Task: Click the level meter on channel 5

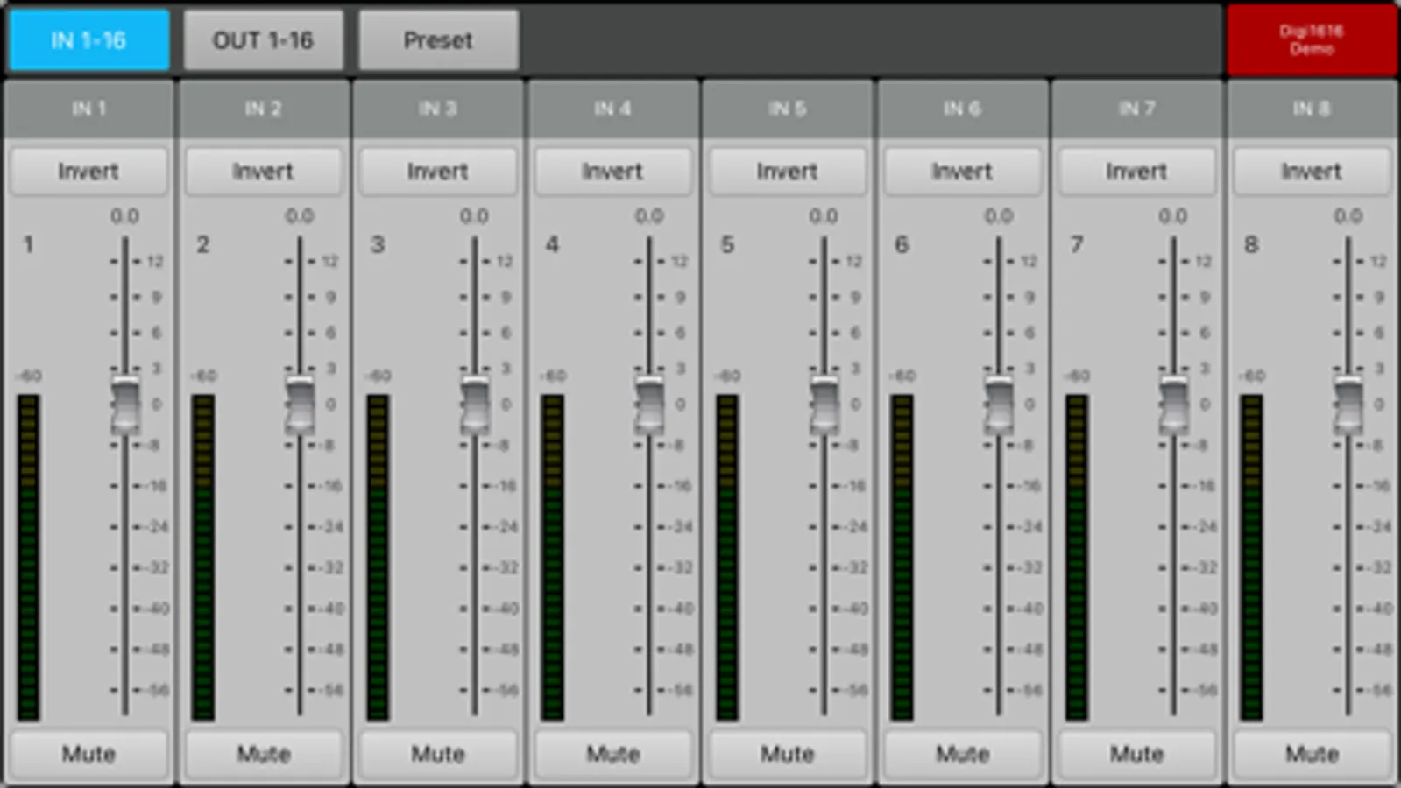Action: click(727, 557)
